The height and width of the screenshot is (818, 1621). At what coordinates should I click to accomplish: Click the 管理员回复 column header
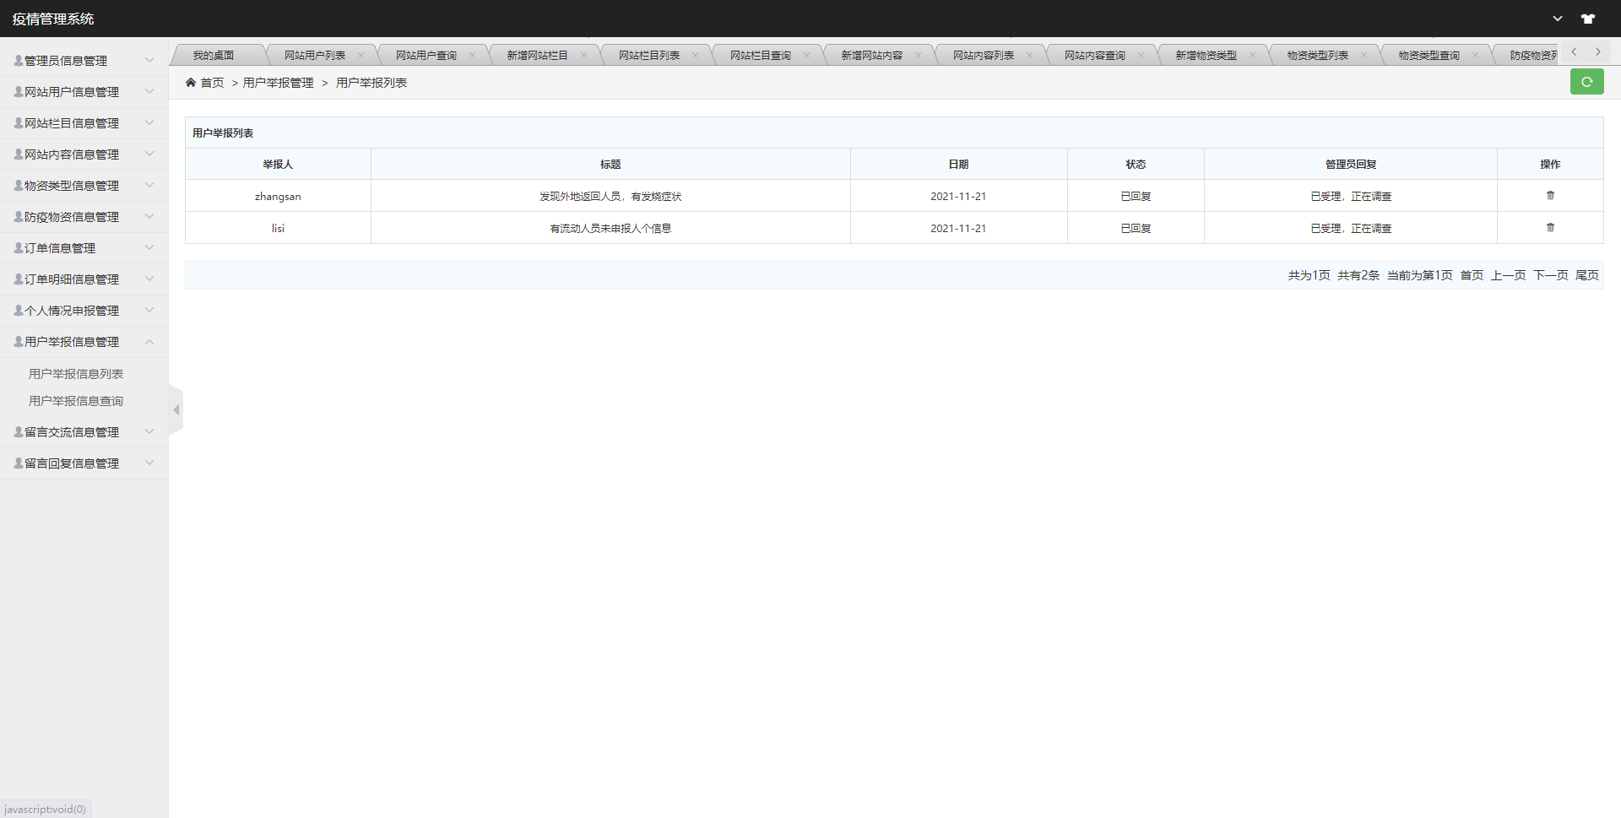click(1350, 164)
